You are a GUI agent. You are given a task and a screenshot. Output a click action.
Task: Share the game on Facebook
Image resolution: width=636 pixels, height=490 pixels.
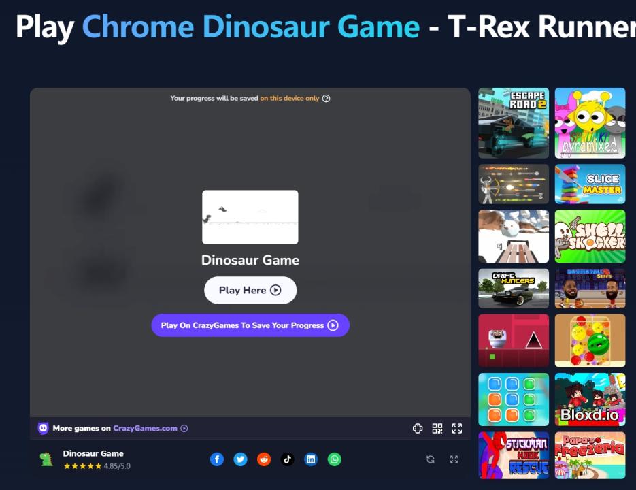coord(217,459)
